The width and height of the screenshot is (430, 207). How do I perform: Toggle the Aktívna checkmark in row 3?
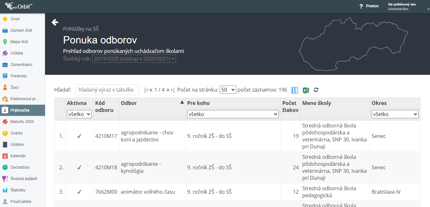click(79, 192)
